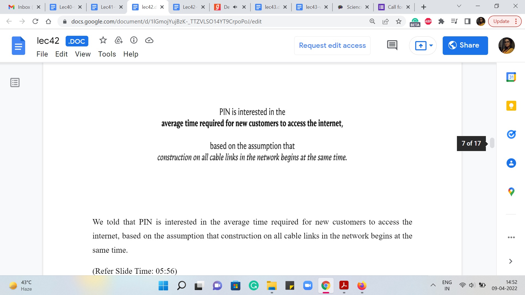
Task: Switch to the lec43-v tab
Action: 311,7
